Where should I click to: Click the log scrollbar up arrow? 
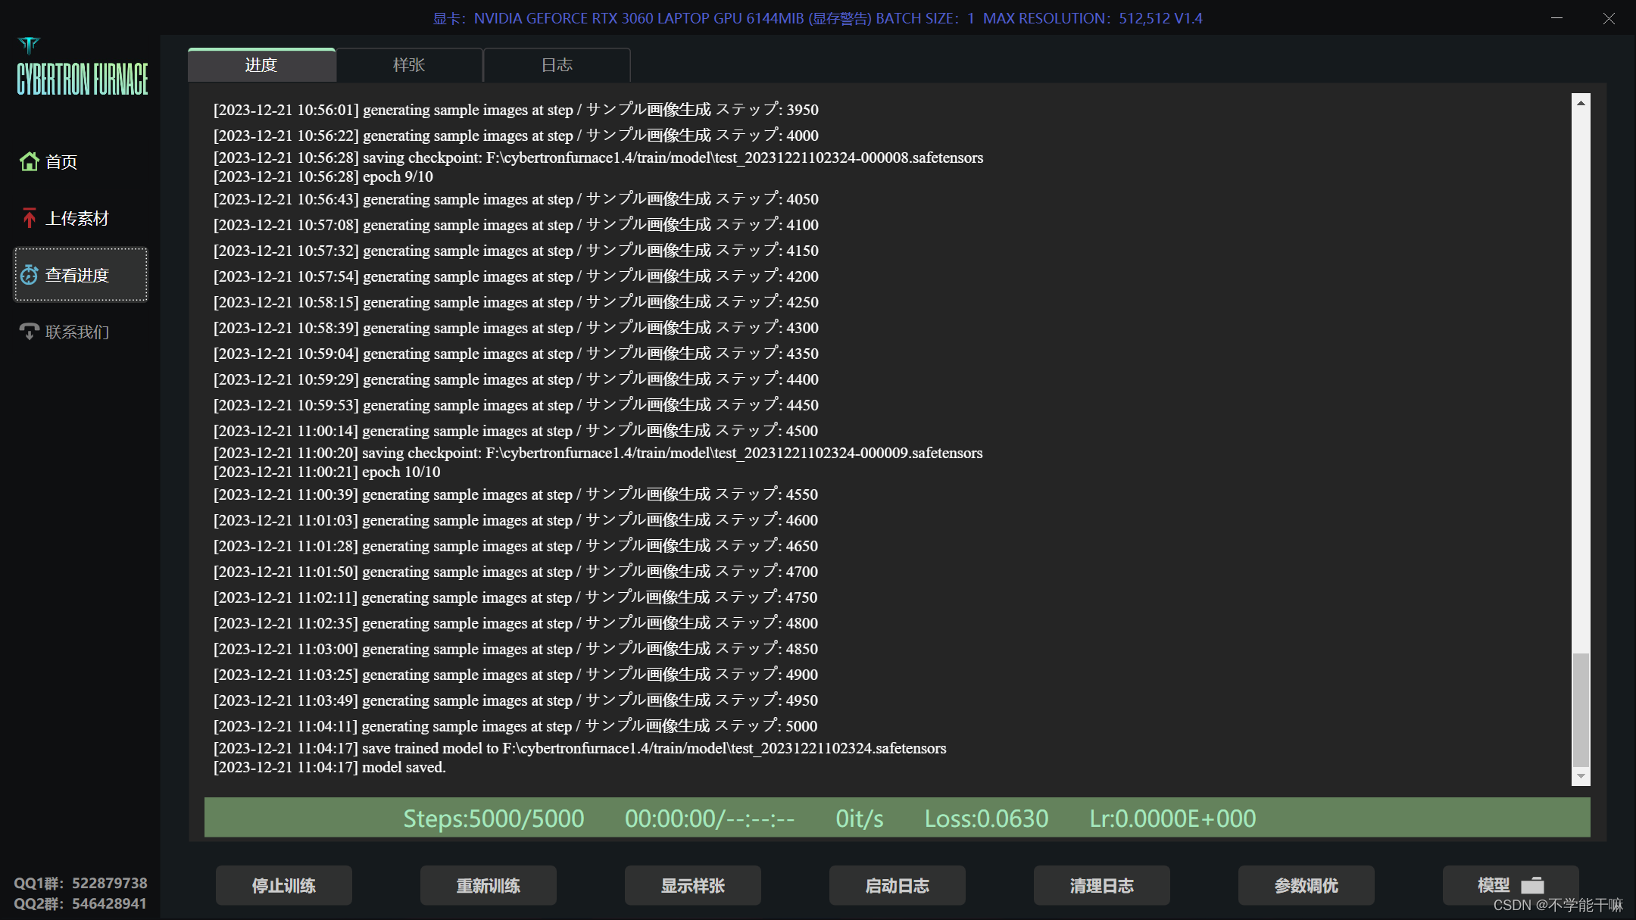1581,103
